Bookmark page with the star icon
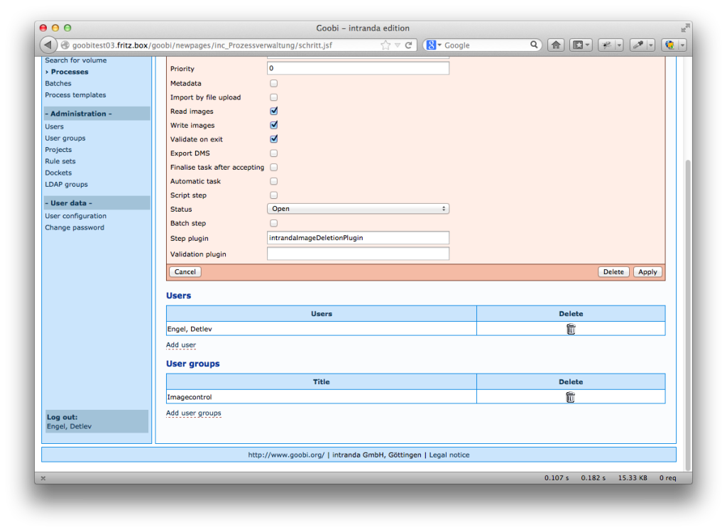The width and height of the screenshot is (727, 532). (x=386, y=45)
